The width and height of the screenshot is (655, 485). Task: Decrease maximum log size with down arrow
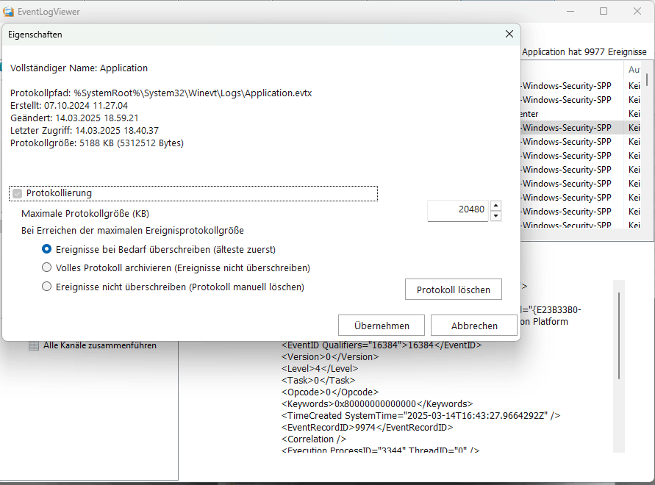[495, 215]
